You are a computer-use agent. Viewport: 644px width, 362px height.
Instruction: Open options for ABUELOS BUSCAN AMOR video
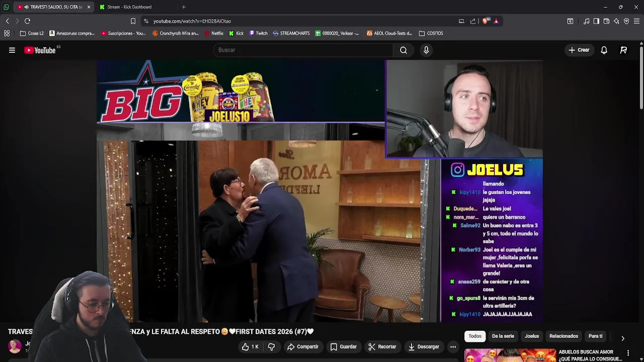(x=628, y=353)
